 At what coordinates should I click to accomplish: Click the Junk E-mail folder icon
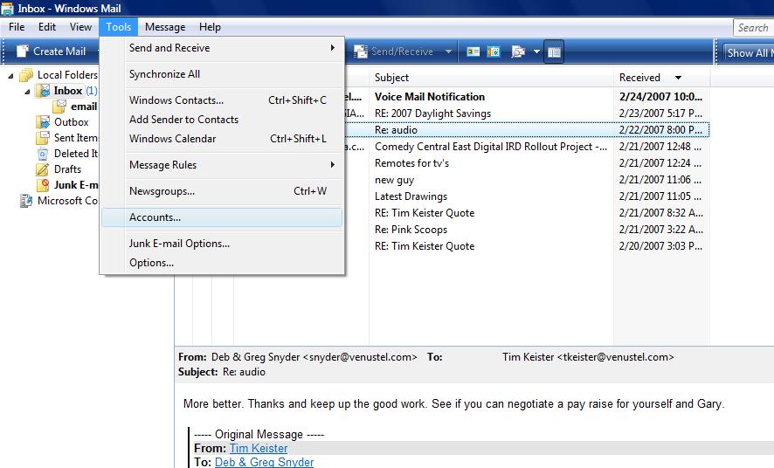click(44, 185)
